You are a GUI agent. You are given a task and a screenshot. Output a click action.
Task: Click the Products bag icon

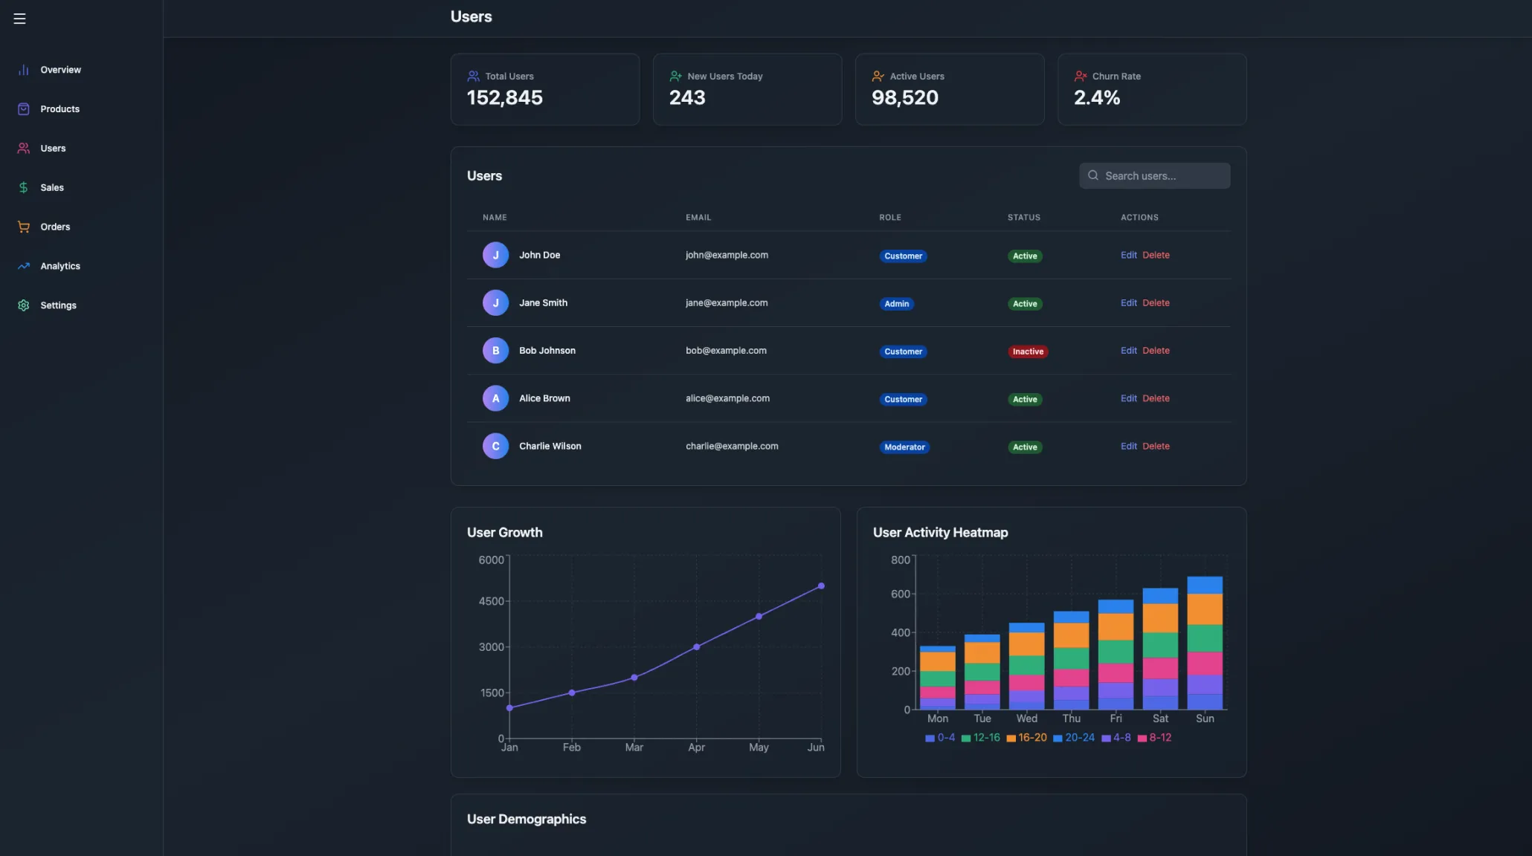24,109
